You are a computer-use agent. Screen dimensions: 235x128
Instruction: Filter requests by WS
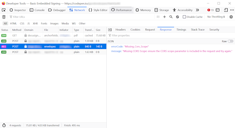tap(74, 23)
